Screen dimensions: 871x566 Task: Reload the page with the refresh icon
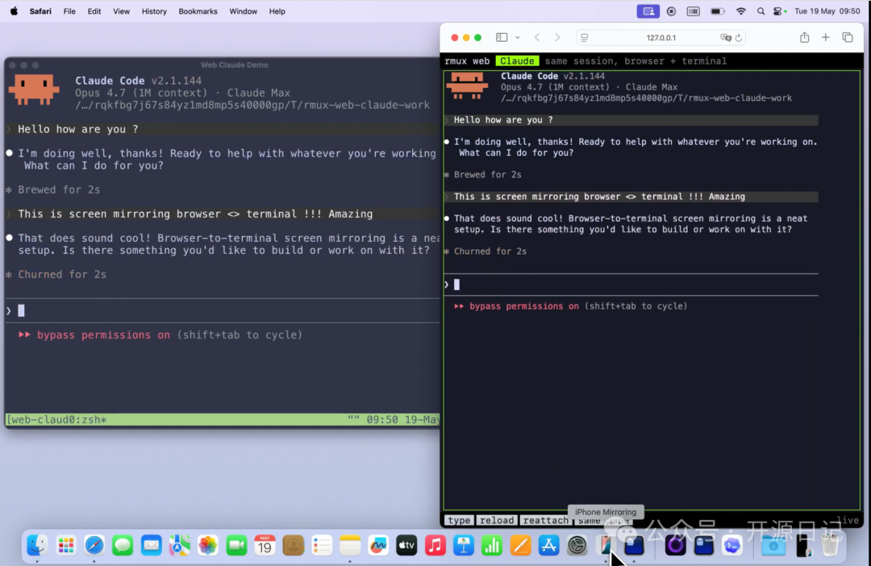pyautogui.click(x=739, y=37)
